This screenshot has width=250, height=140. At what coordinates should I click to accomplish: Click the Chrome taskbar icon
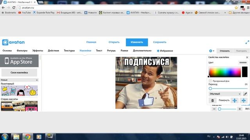pos(28,136)
